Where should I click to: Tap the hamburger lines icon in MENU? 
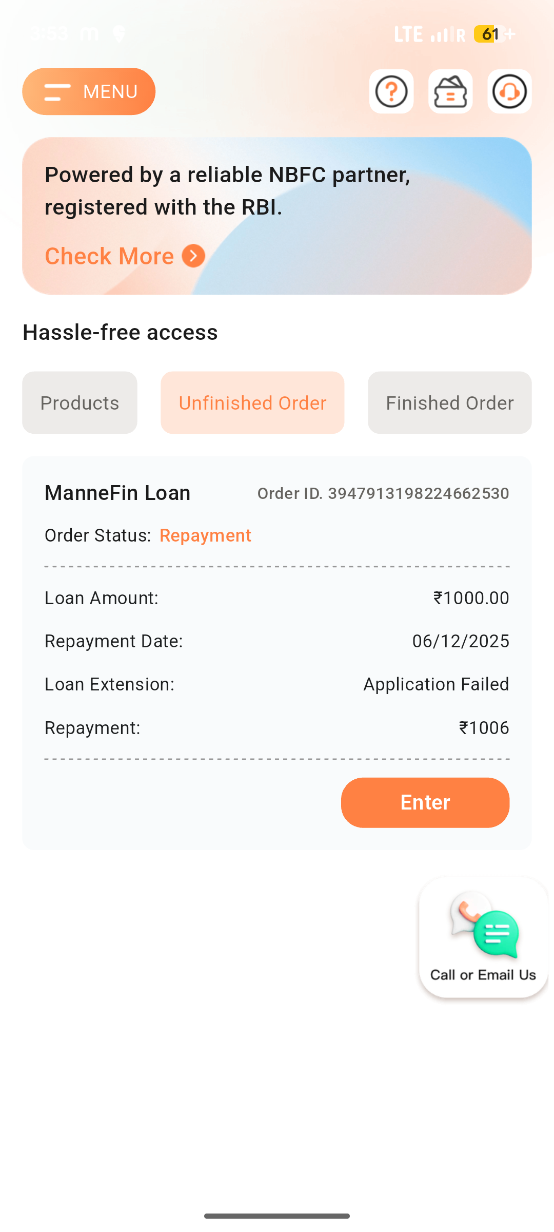(57, 92)
